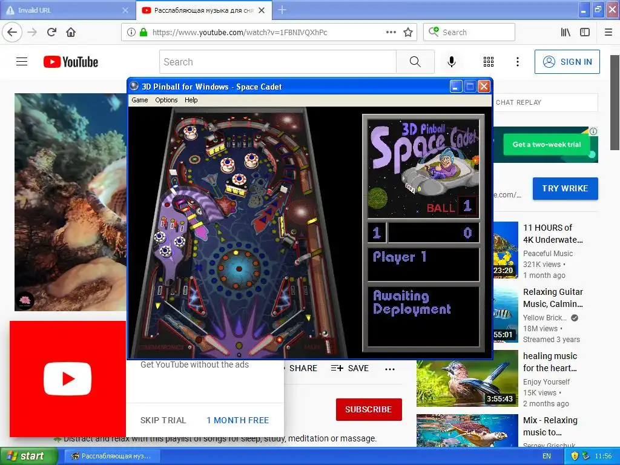The width and height of the screenshot is (620, 465).
Task: Open Relaxing Guitar Music video thumbnail
Action: pyautogui.click(x=506, y=314)
